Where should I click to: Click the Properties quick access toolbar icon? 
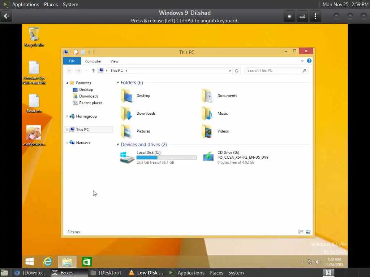pos(76,52)
